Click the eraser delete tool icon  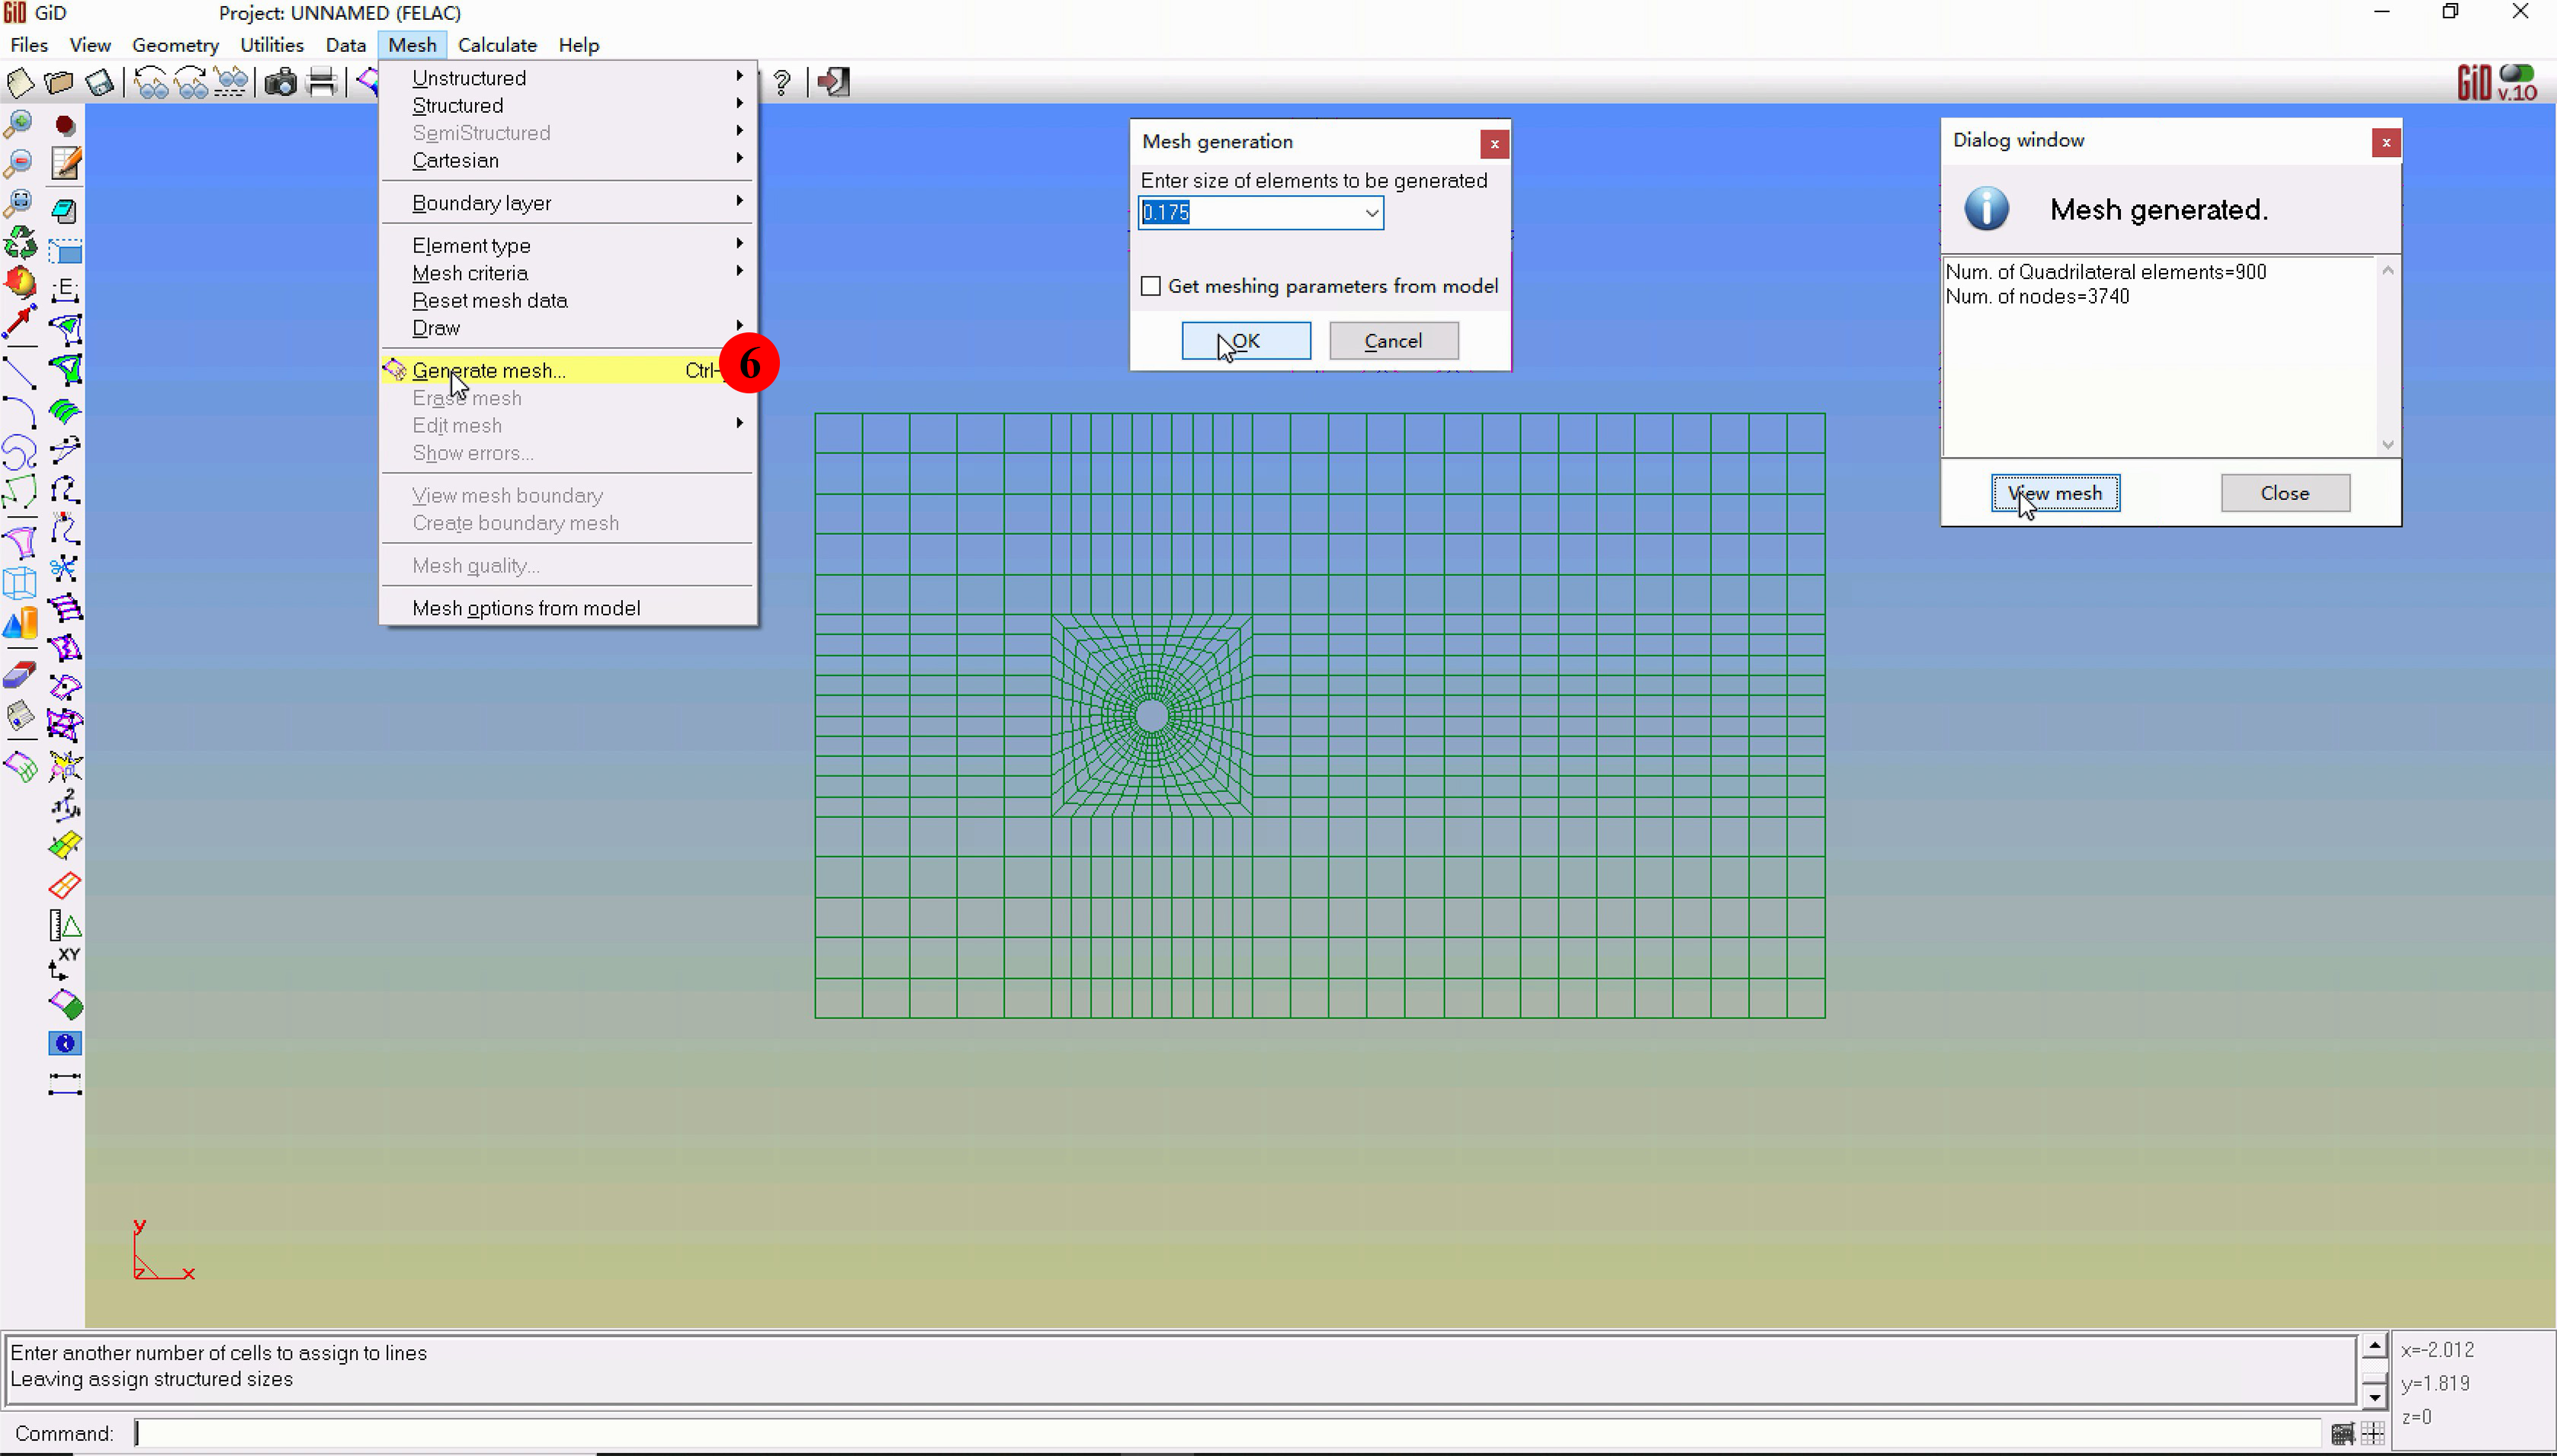[x=19, y=676]
